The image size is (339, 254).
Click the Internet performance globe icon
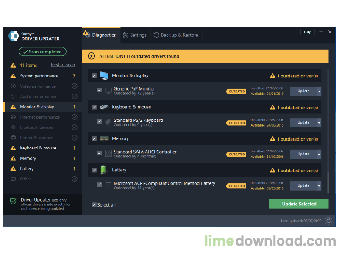tap(13, 117)
